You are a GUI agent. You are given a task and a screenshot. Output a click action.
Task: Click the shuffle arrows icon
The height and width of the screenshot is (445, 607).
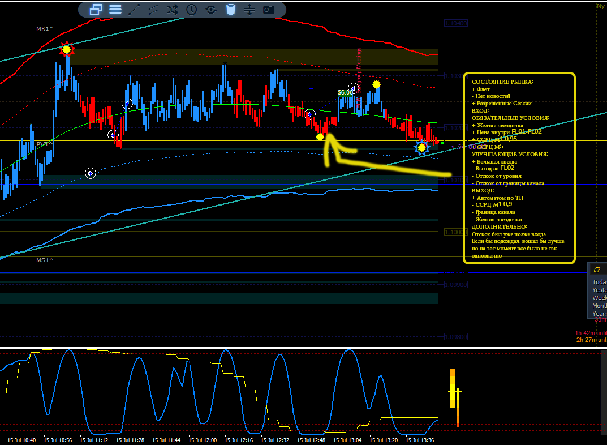pyautogui.click(x=173, y=10)
